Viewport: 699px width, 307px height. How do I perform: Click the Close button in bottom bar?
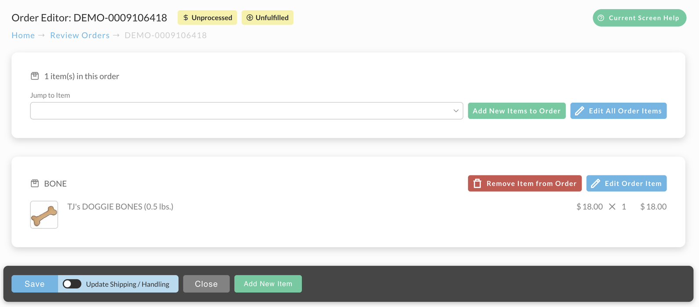pos(206,284)
